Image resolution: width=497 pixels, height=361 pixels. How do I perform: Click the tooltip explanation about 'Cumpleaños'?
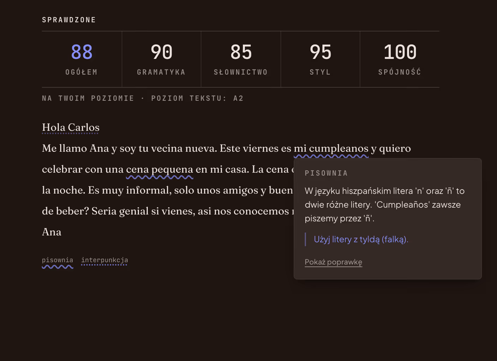(x=384, y=205)
